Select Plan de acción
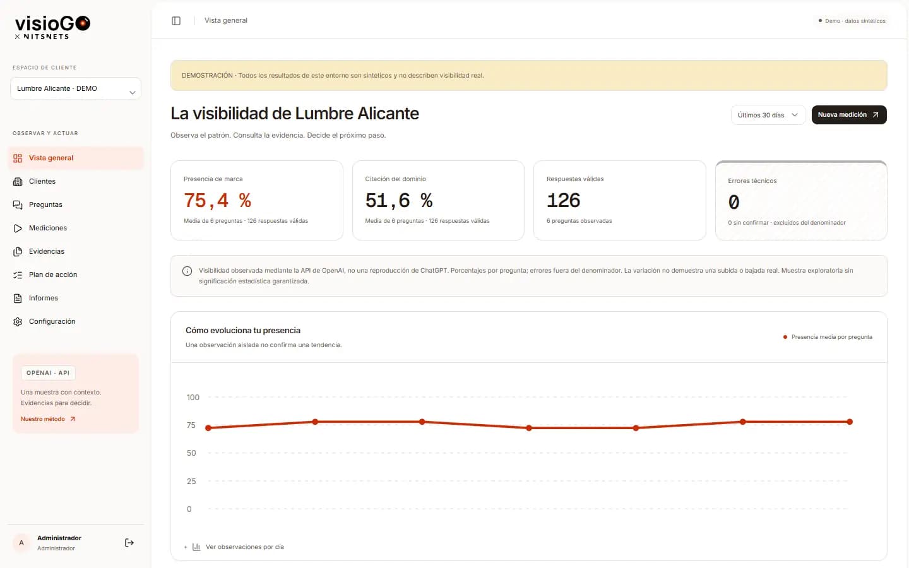 point(76,275)
